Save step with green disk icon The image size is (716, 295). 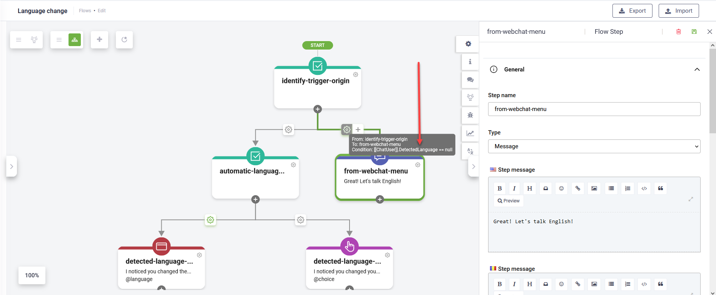coord(694,31)
